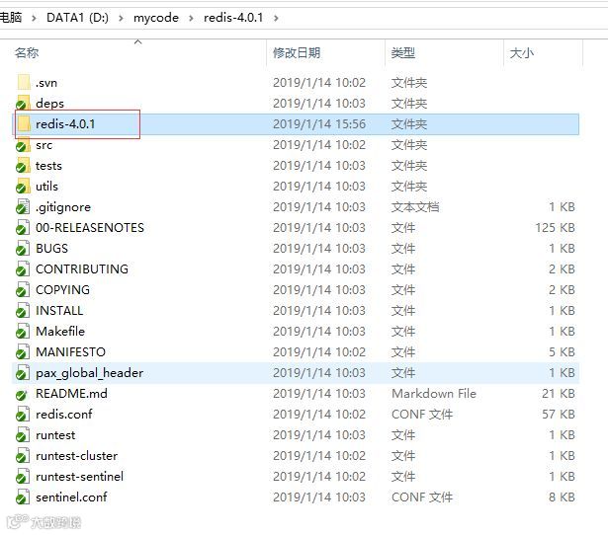Screen dimensions: 608x535
Task: Select the deps folder name
Action: [49, 104]
